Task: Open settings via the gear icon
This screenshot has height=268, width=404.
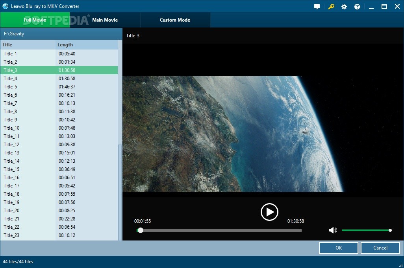Action: coord(344,7)
